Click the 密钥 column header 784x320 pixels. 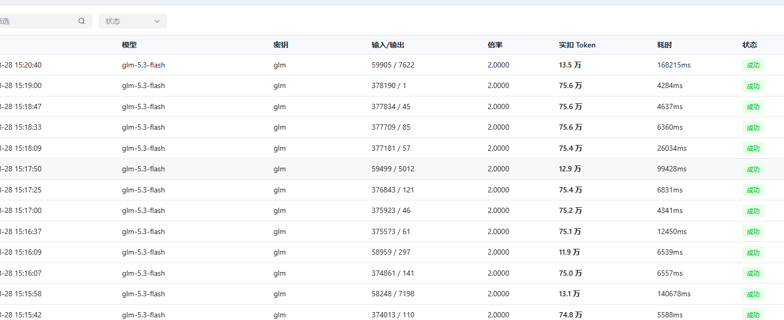click(x=281, y=45)
